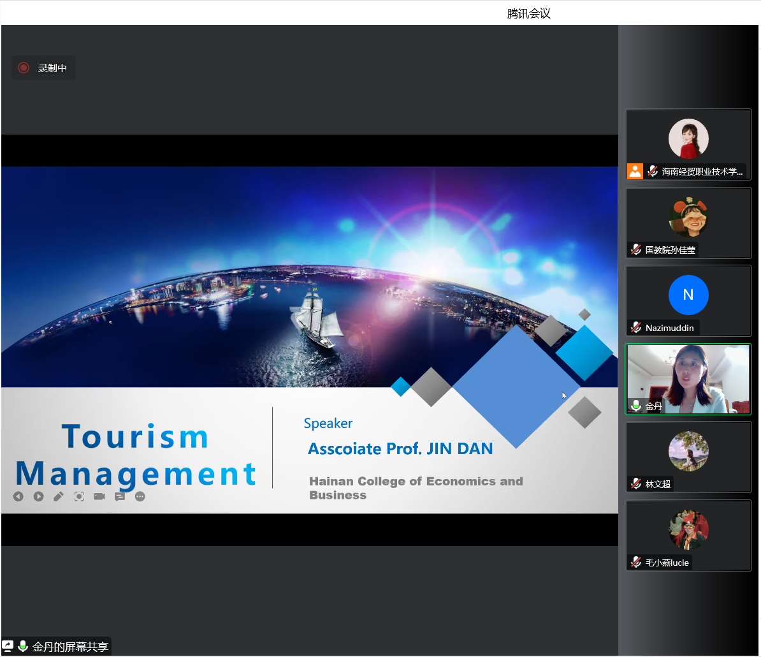Click muted mic icon beside 毛小燕lucie

636,563
